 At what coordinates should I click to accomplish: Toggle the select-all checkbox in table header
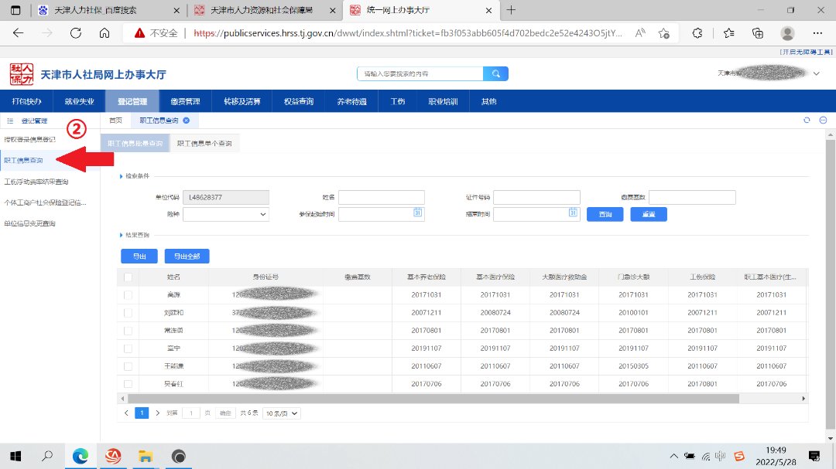pyautogui.click(x=128, y=277)
